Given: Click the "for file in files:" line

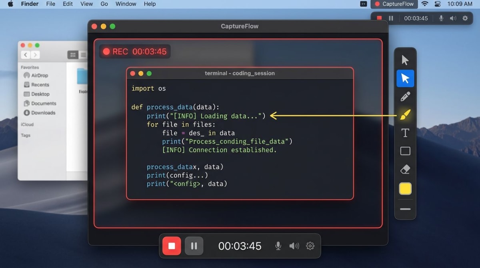Looking at the screenshot, I should point(181,124).
